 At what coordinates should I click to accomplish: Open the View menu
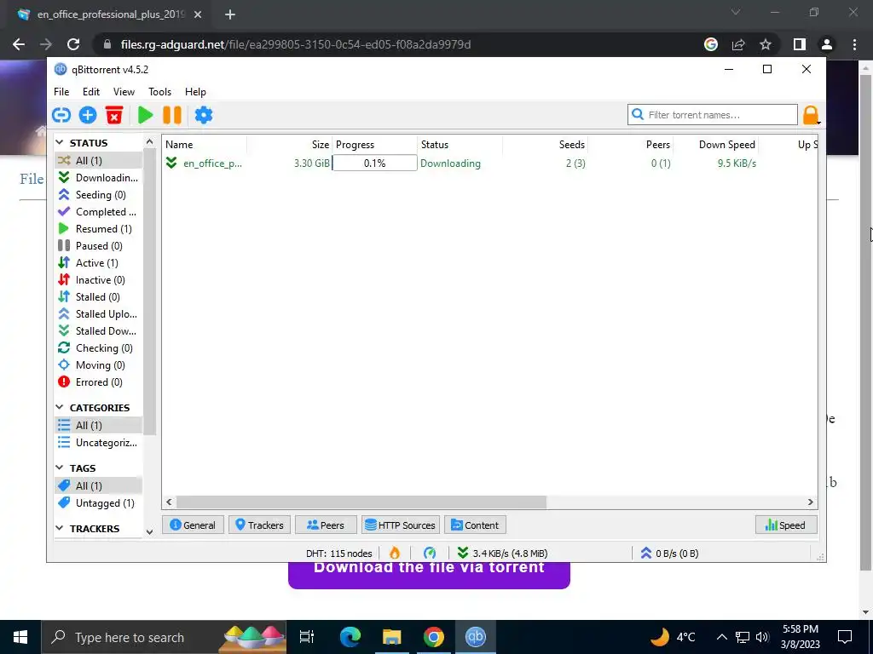[x=124, y=92]
